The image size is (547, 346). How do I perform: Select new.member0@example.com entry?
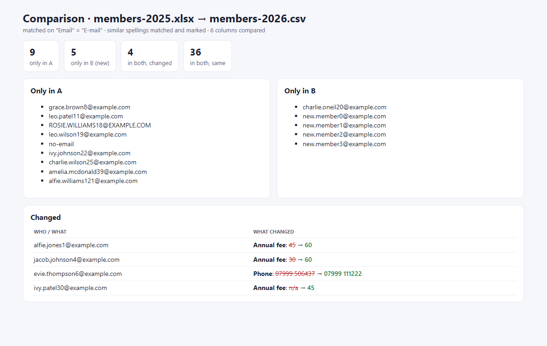344,116
